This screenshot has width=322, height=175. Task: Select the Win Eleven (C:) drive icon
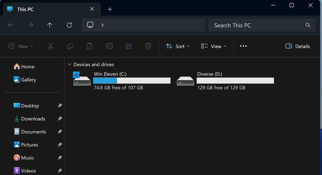tap(82, 78)
